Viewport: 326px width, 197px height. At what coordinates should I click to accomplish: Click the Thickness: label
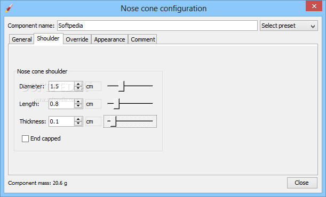tap(33, 121)
